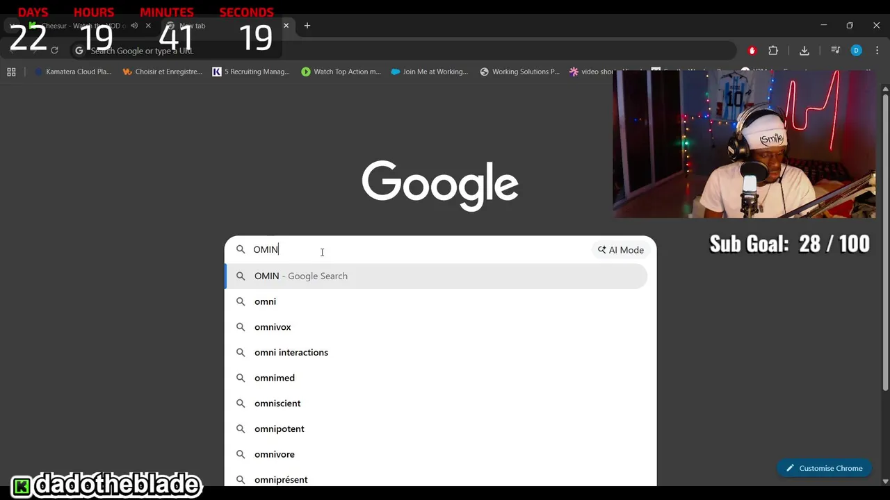This screenshot has height=500, width=890.
Task: Click the search icon beside 'omniscient'
Action: click(x=241, y=403)
